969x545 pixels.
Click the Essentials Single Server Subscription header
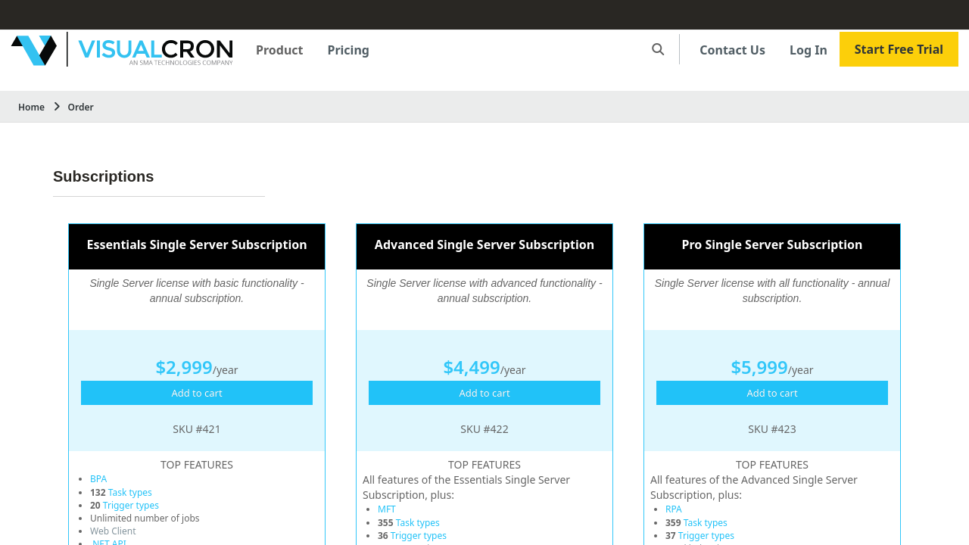pos(197,245)
